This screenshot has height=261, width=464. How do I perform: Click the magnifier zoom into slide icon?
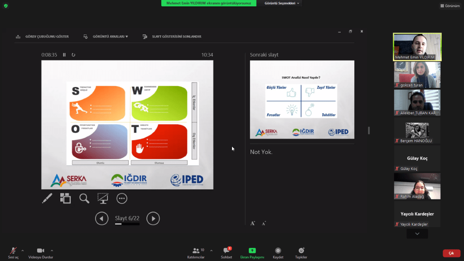pyautogui.click(x=84, y=198)
